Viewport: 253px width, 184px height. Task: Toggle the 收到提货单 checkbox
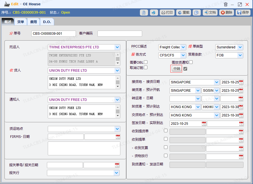click(x=166, y=131)
